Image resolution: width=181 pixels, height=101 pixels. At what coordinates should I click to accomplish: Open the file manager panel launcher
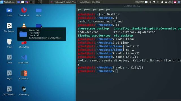(x=23, y=2)
